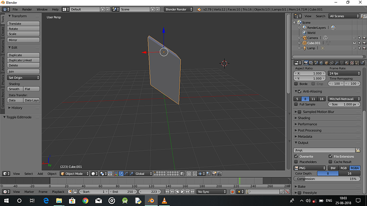Click the OpenGL render image camera icon
This screenshot has width=367, height=206.
pos(214,174)
